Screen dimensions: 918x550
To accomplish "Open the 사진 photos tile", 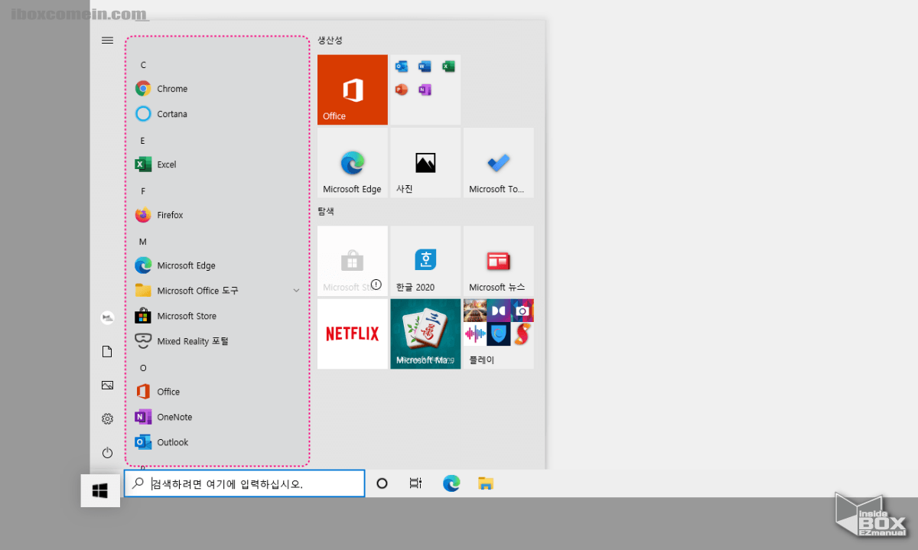I will (425, 162).
